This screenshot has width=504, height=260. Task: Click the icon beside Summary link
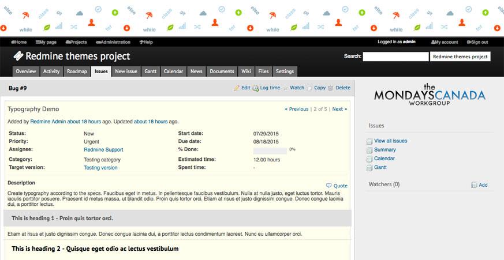pos(369,150)
